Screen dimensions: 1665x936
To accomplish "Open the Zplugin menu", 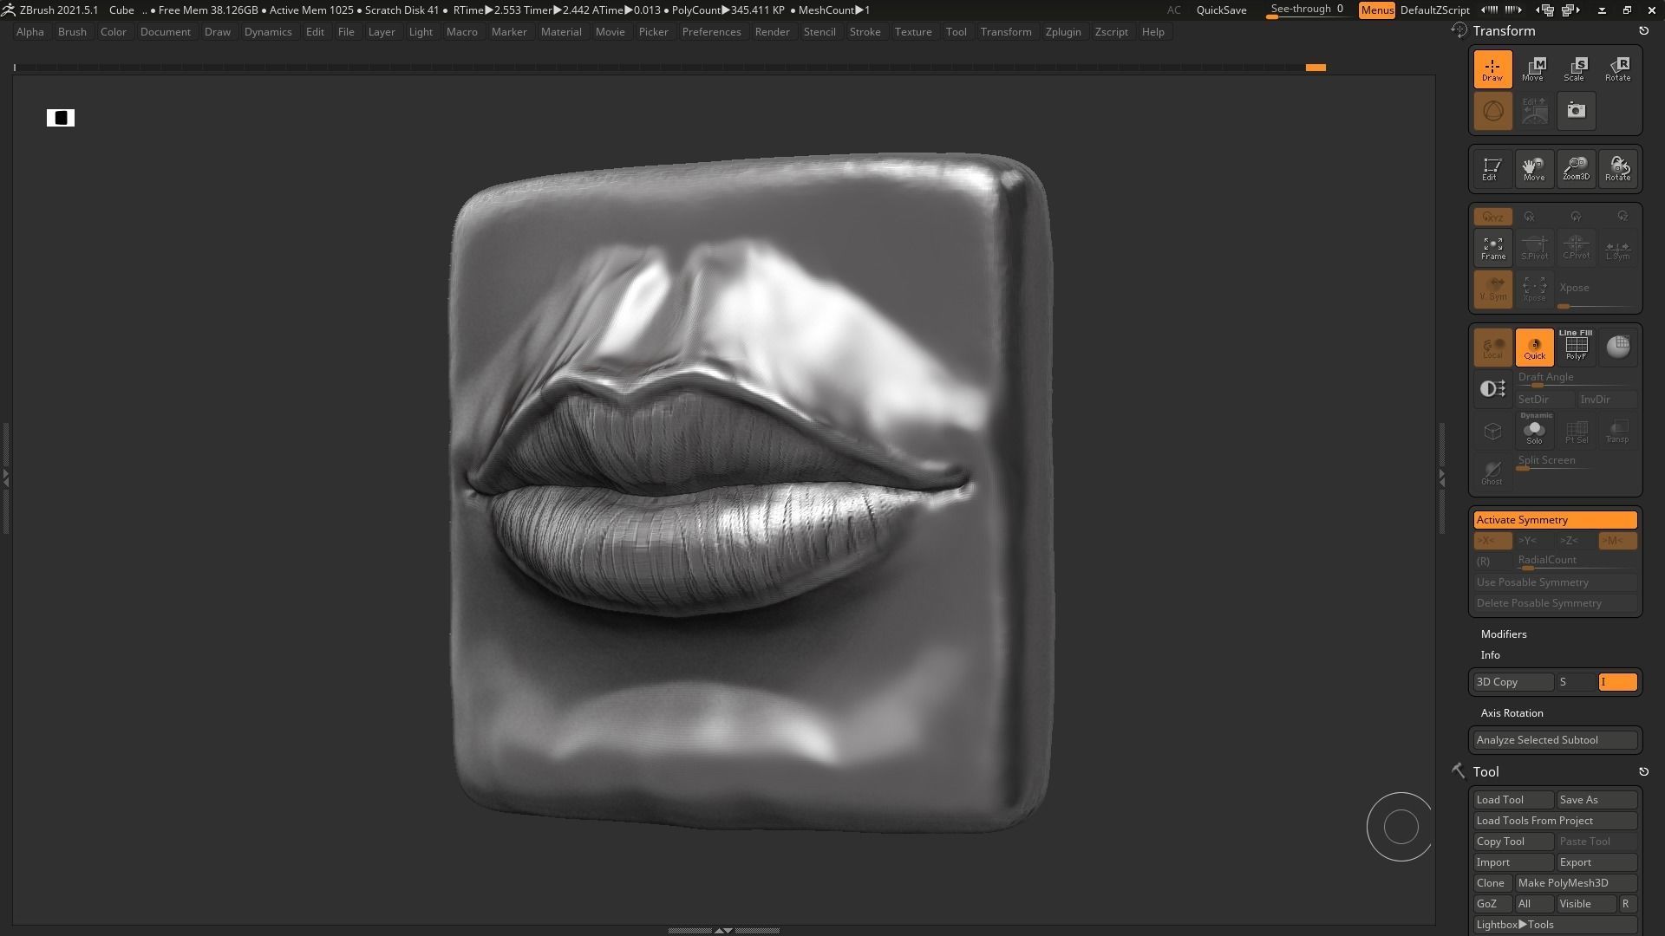I will 1062,32.
